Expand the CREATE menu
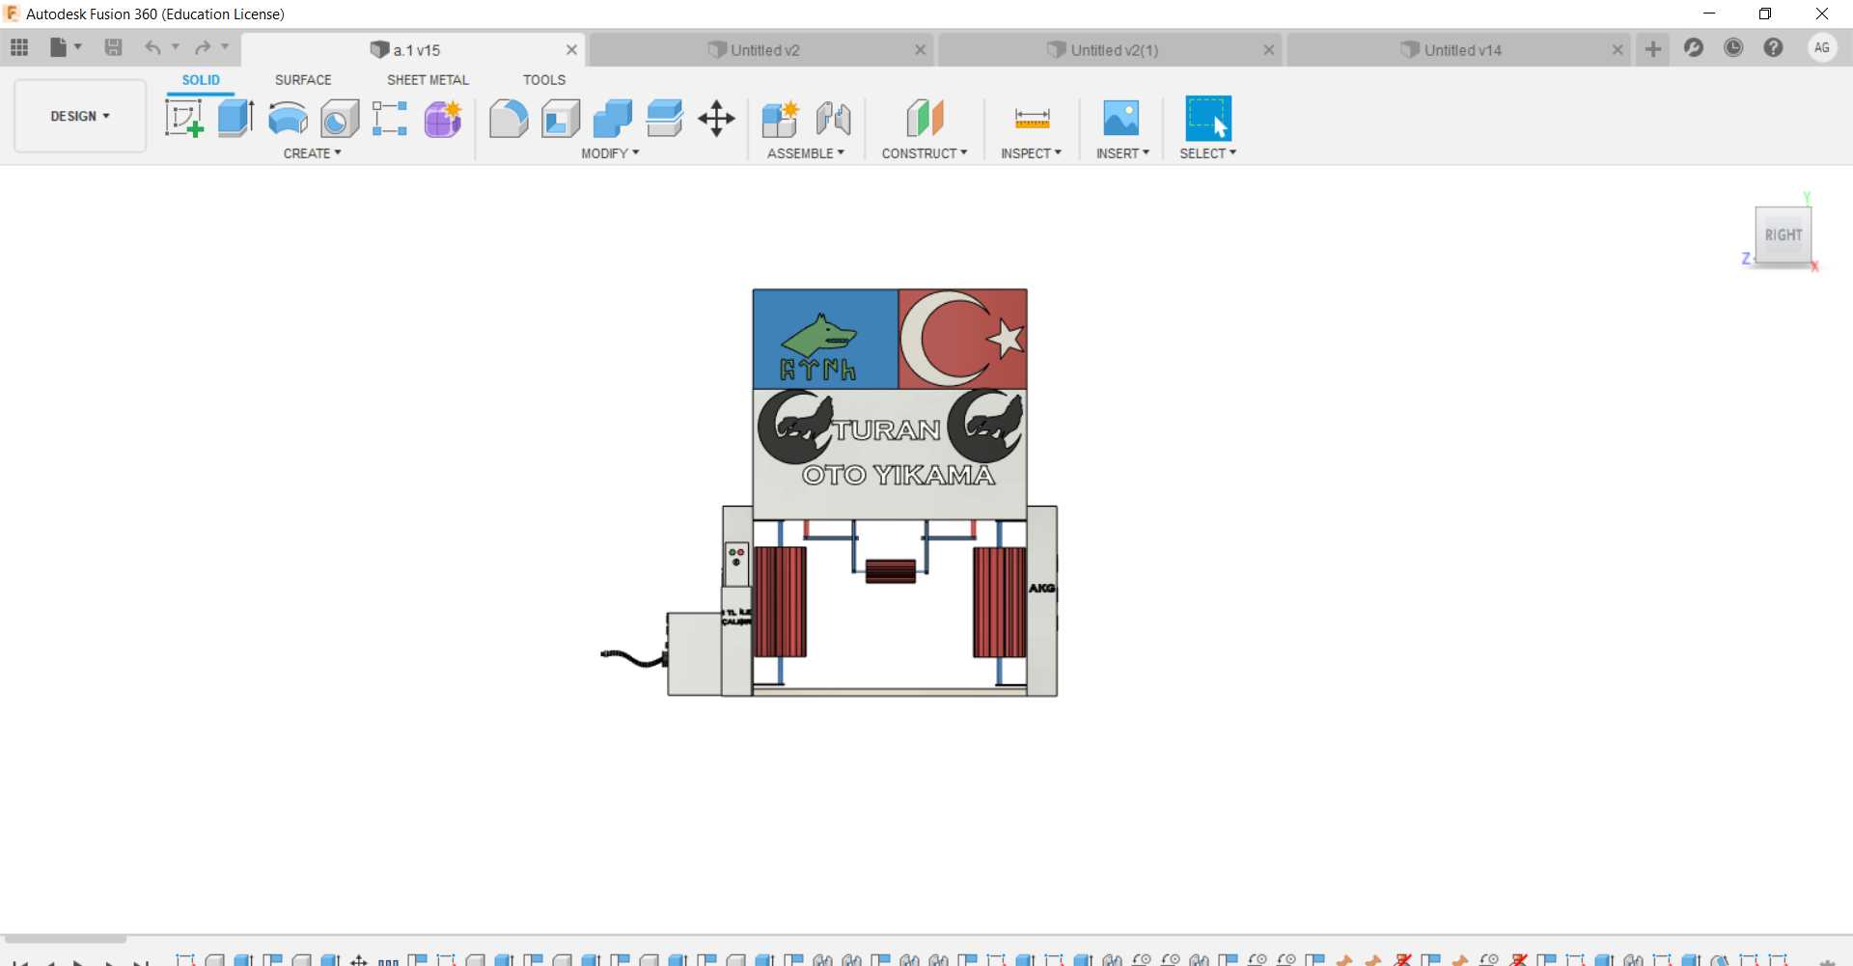This screenshot has height=966, width=1853. (312, 153)
